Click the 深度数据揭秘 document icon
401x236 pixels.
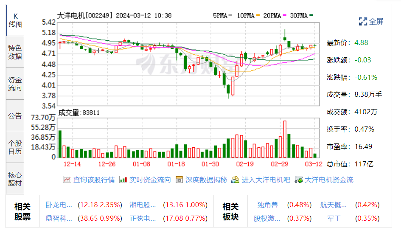pyautogui.click(x=179, y=180)
